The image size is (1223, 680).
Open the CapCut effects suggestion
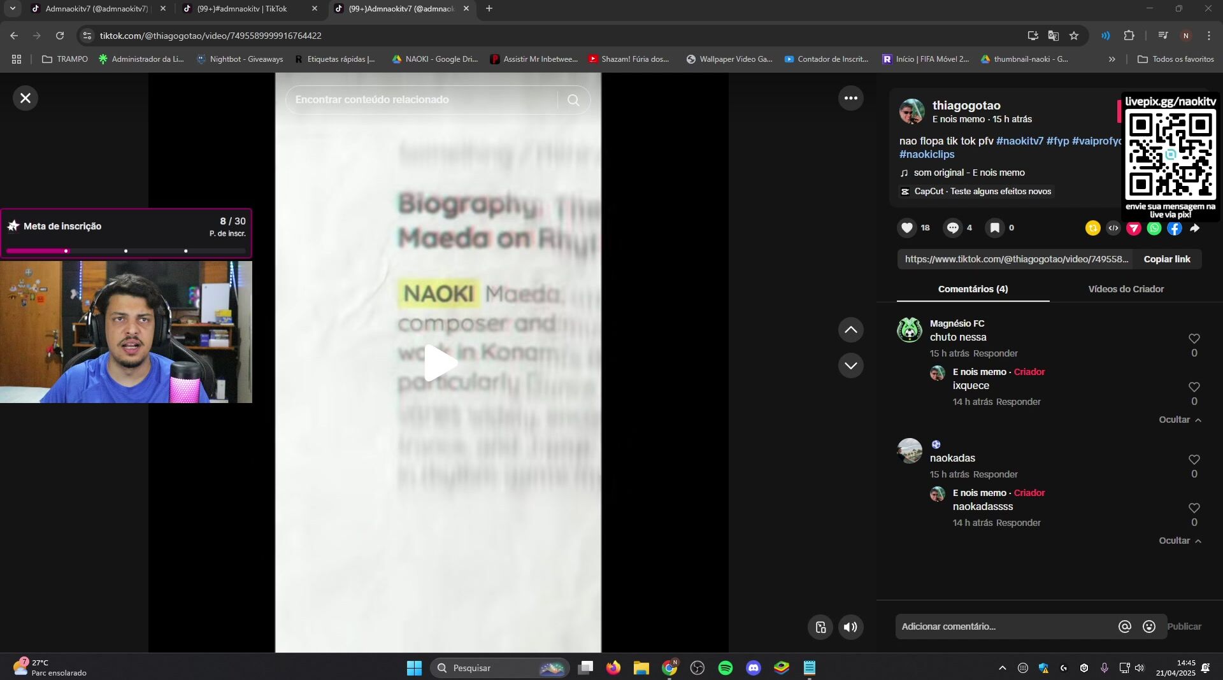(976, 192)
